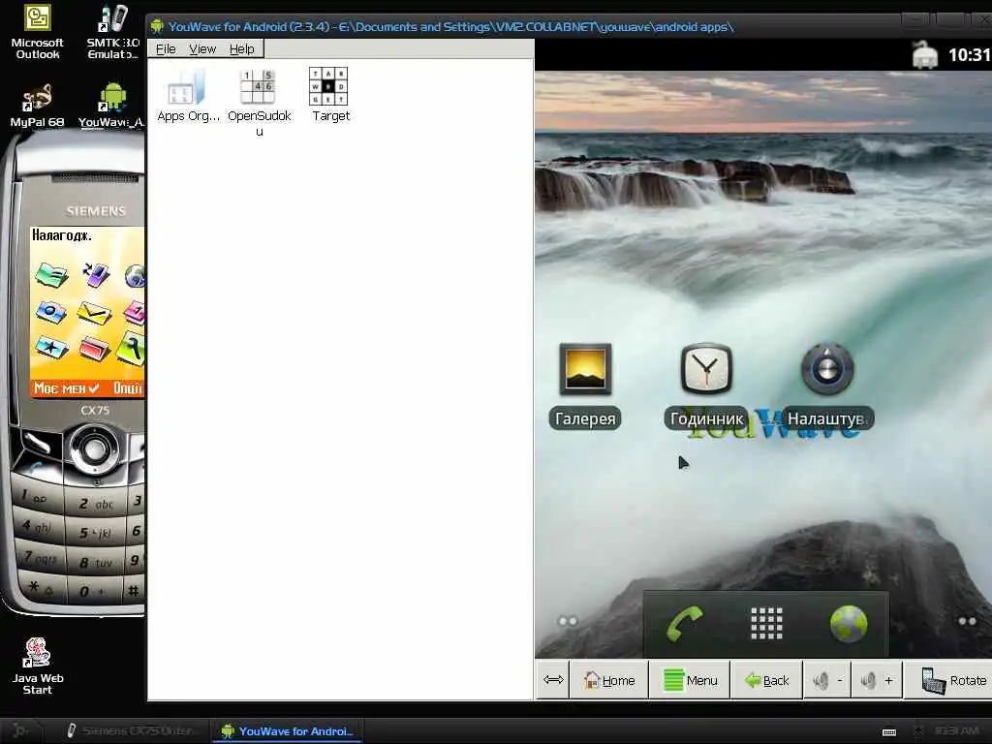Click the keyboard tray icon in taskbar
The image size is (992, 744).
pyautogui.click(x=889, y=732)
